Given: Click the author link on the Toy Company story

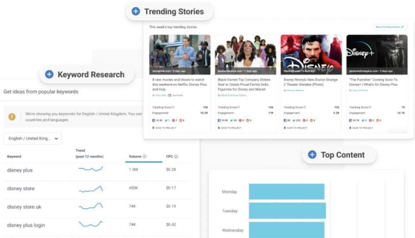Looking at the screenshot, I should [x=234, y=95].
